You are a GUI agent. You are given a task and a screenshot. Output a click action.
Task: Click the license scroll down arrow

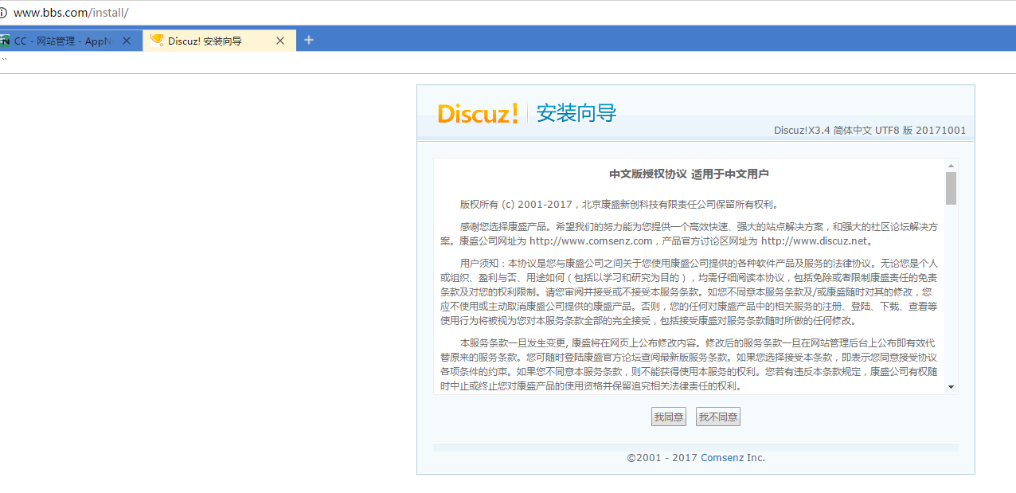click(x=951, y=387)
